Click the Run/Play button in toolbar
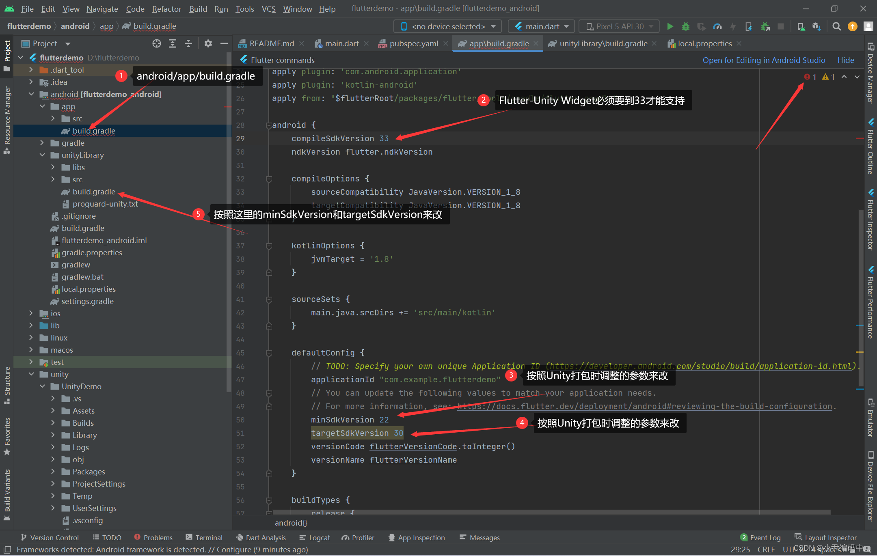 point(669,26)
